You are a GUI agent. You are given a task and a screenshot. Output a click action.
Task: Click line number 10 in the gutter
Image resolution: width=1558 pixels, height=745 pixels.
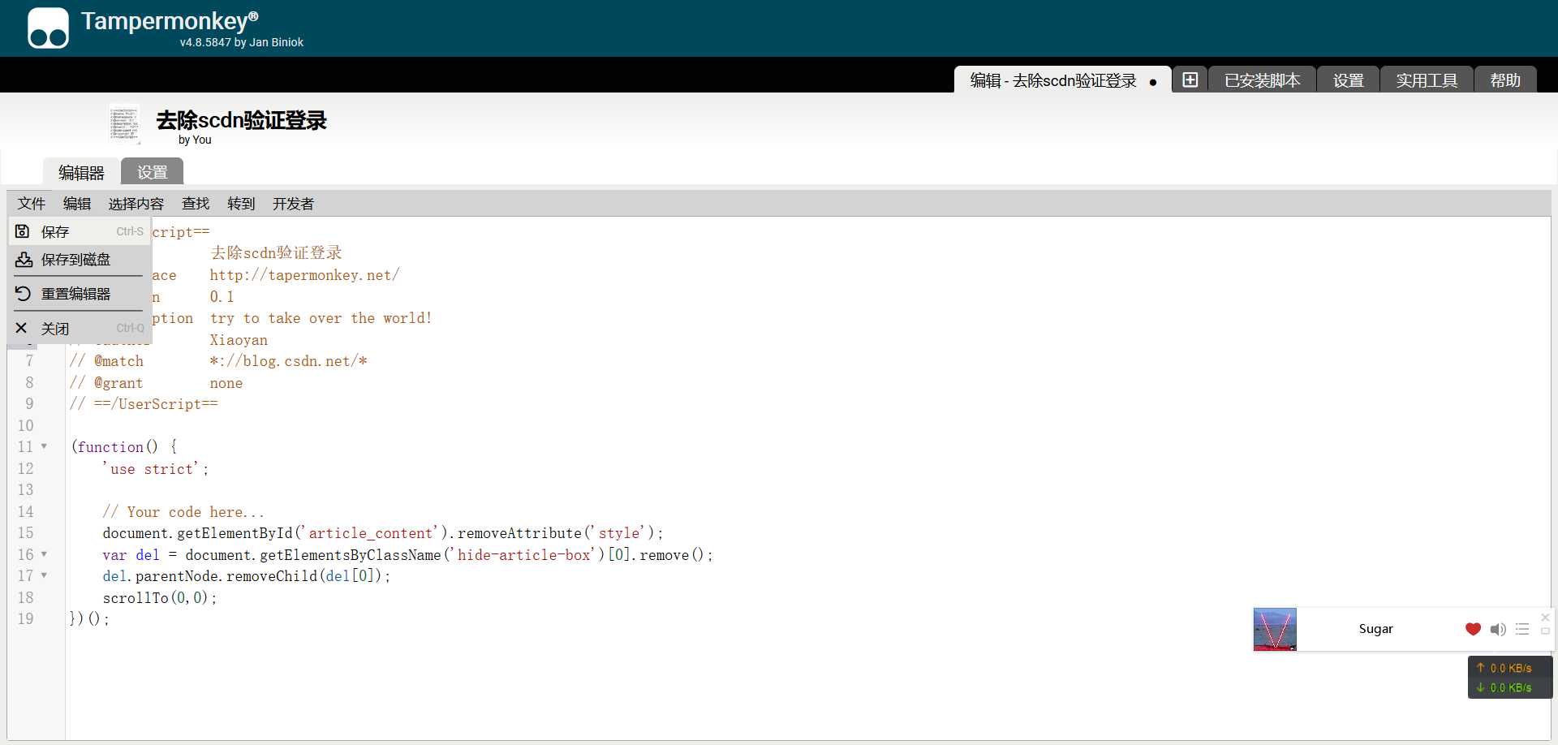(26, 426)
